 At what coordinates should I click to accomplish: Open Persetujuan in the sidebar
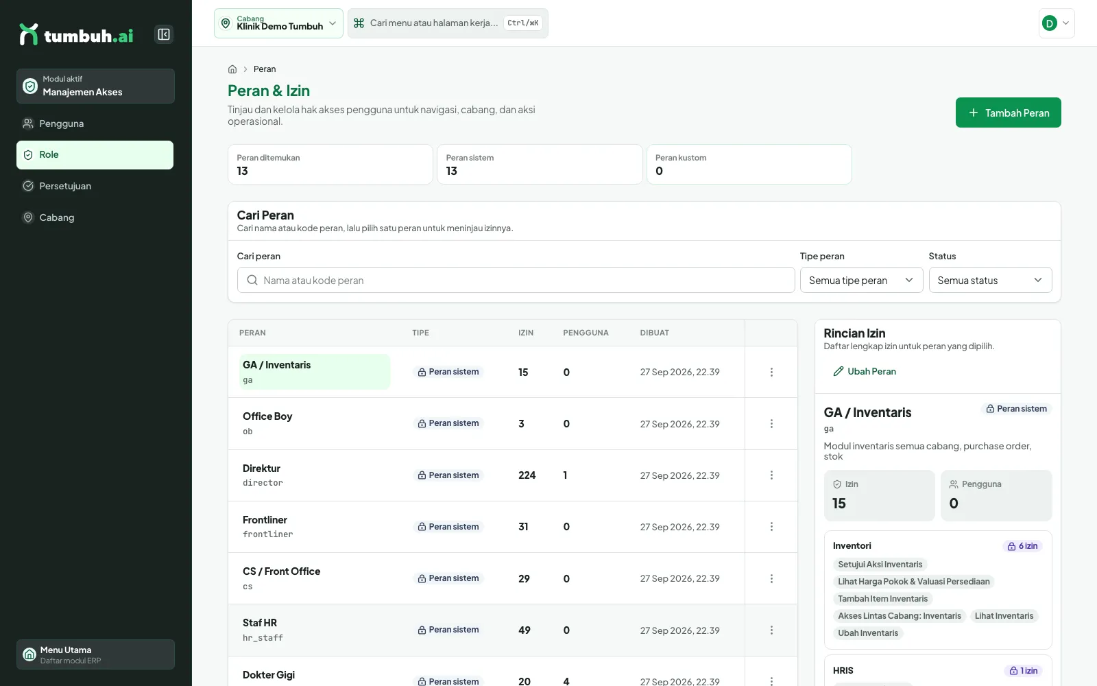point(95,186)
